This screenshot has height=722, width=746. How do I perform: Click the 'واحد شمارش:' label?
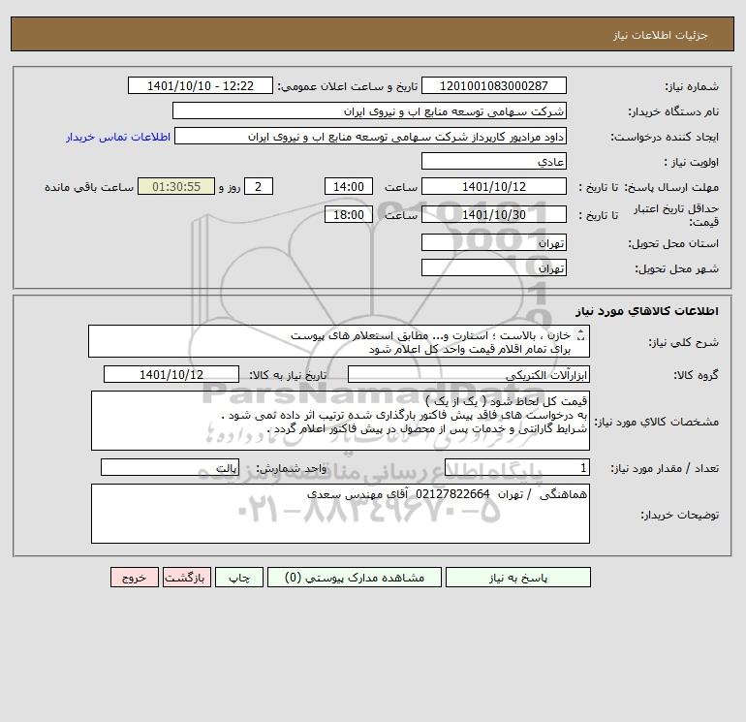[x=292, y=468]
